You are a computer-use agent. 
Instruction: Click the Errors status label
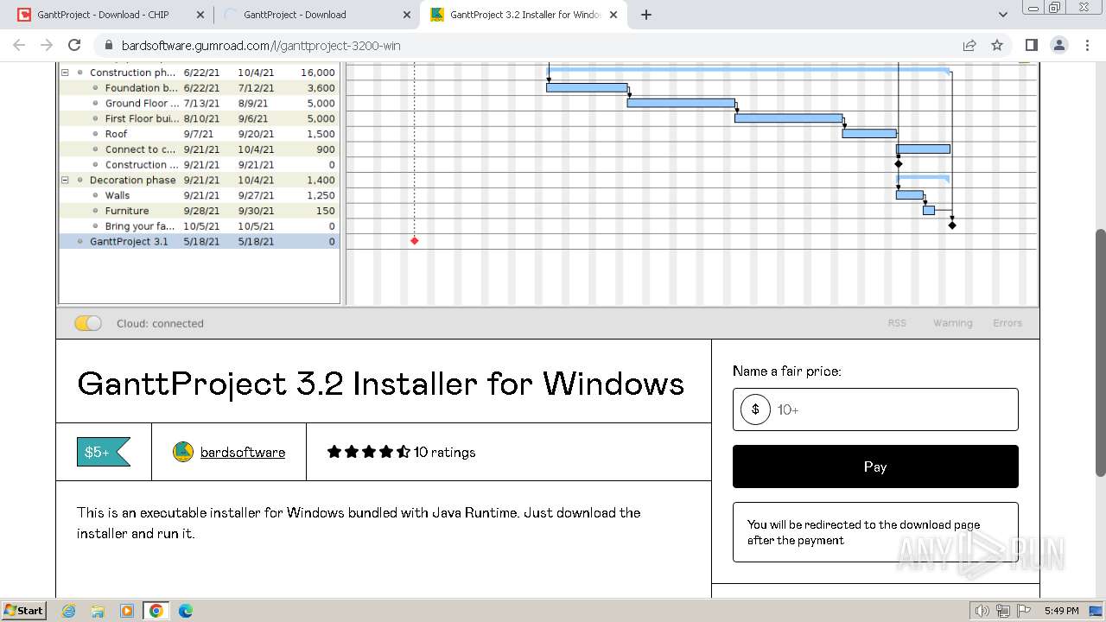click(x=1007, y=323)
